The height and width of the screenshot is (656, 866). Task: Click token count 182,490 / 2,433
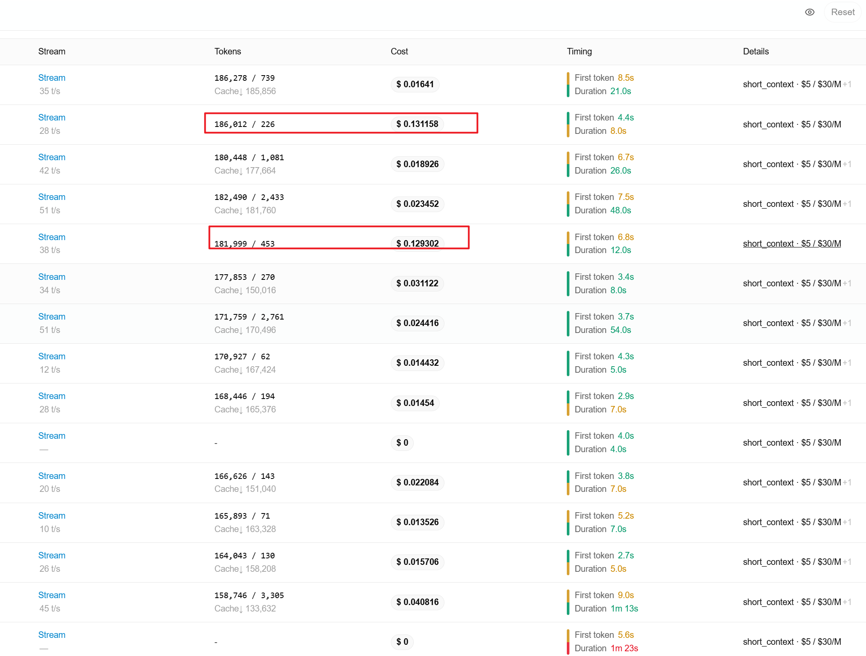coord(249,197)
